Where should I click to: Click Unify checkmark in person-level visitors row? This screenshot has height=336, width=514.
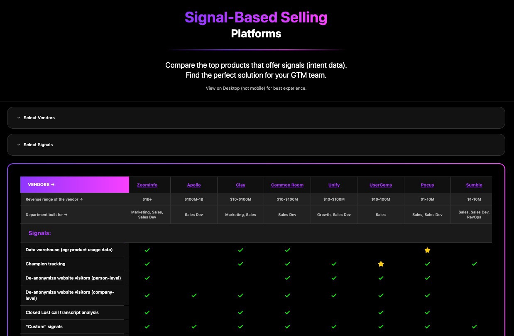pyautogui.click(x=334, y=278)
